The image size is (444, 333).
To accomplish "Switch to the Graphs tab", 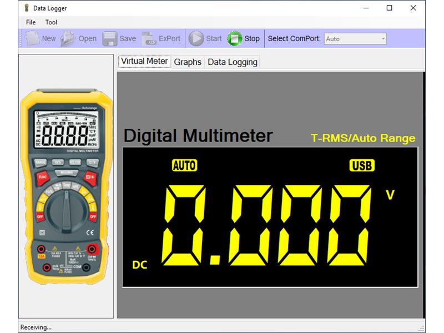I will click(188, 62).
